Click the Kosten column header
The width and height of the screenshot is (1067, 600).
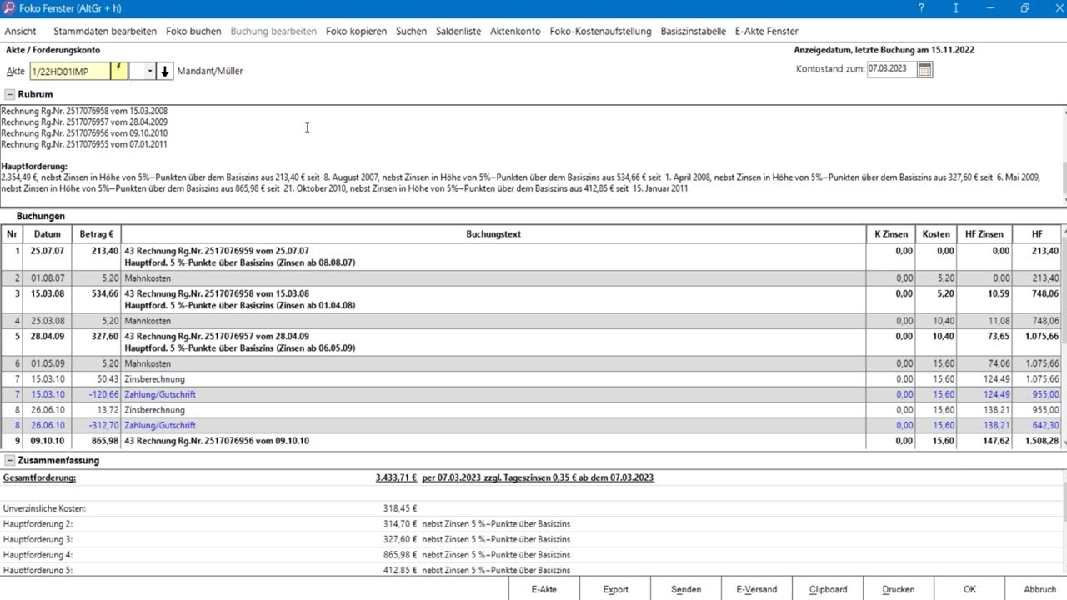[936, 234]
